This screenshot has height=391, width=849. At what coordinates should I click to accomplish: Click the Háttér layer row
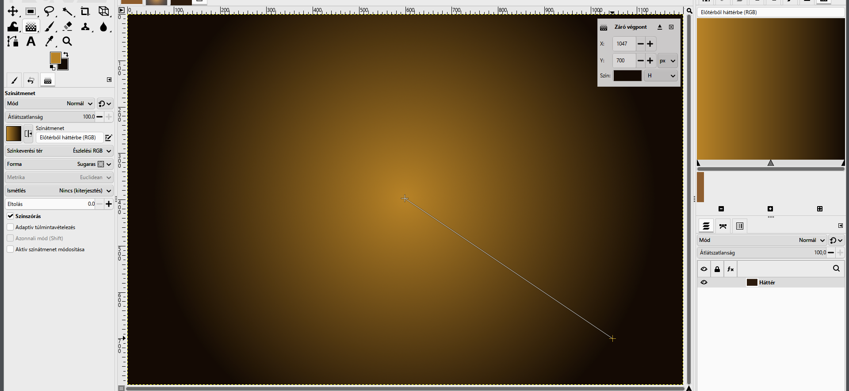pos(771,282)
